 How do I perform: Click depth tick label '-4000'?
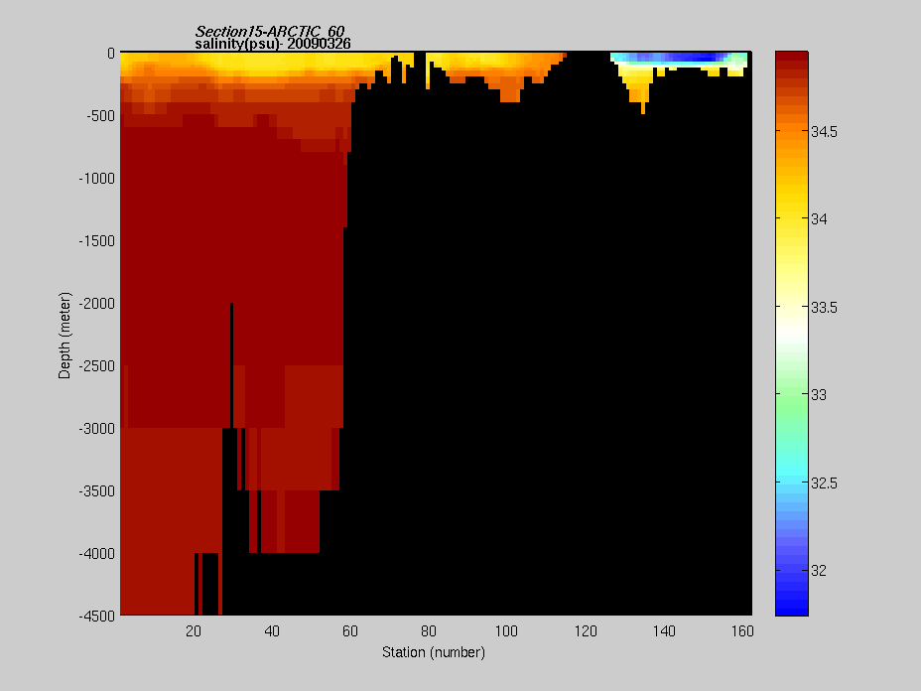point(97,554)
